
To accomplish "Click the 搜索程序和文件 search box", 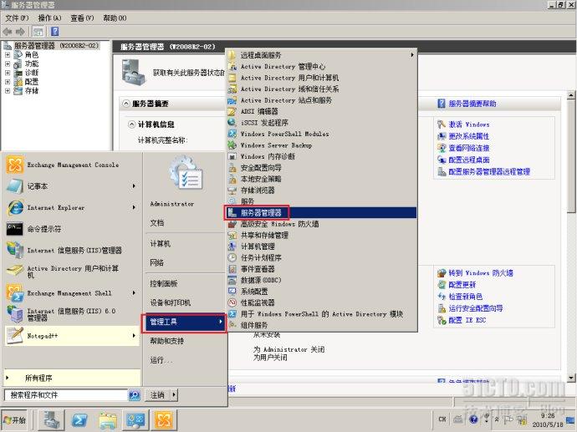I will [x=66, y=395].
